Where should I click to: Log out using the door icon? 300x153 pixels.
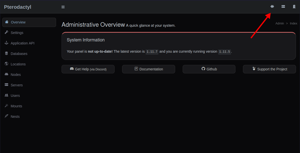(x=294, y=6)
